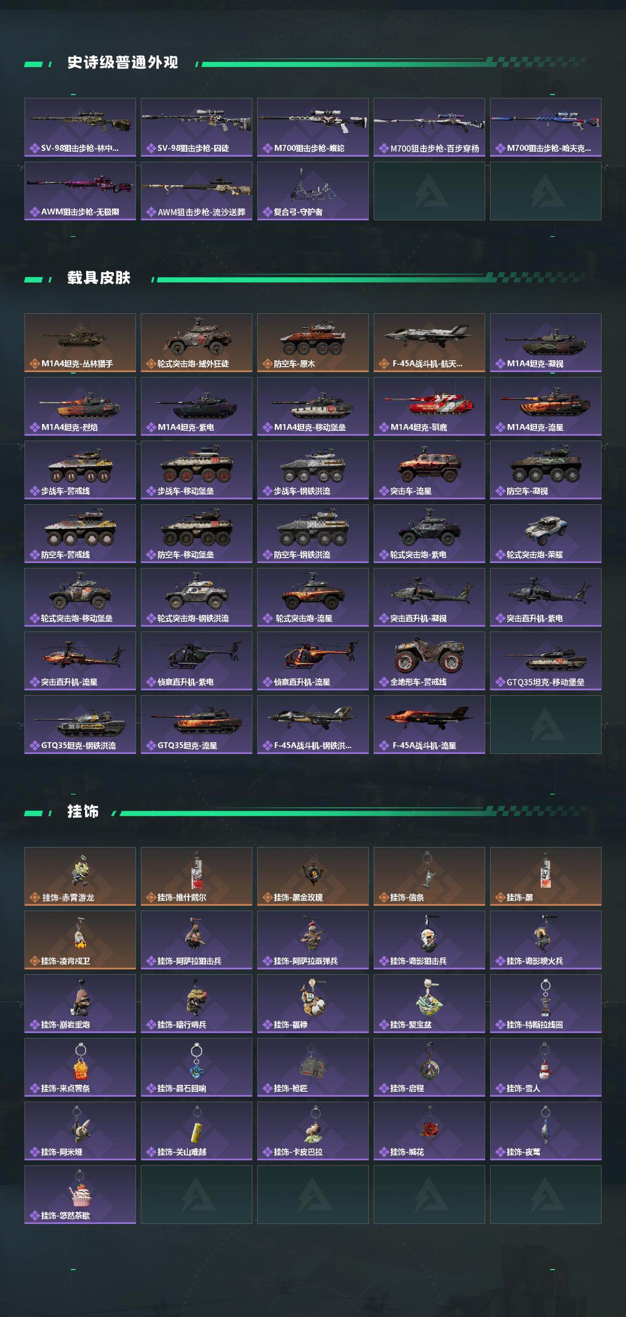Select the SV-98狙击步枪-囚徒 skin card
626x1317 pixels.
pos(197,127)
